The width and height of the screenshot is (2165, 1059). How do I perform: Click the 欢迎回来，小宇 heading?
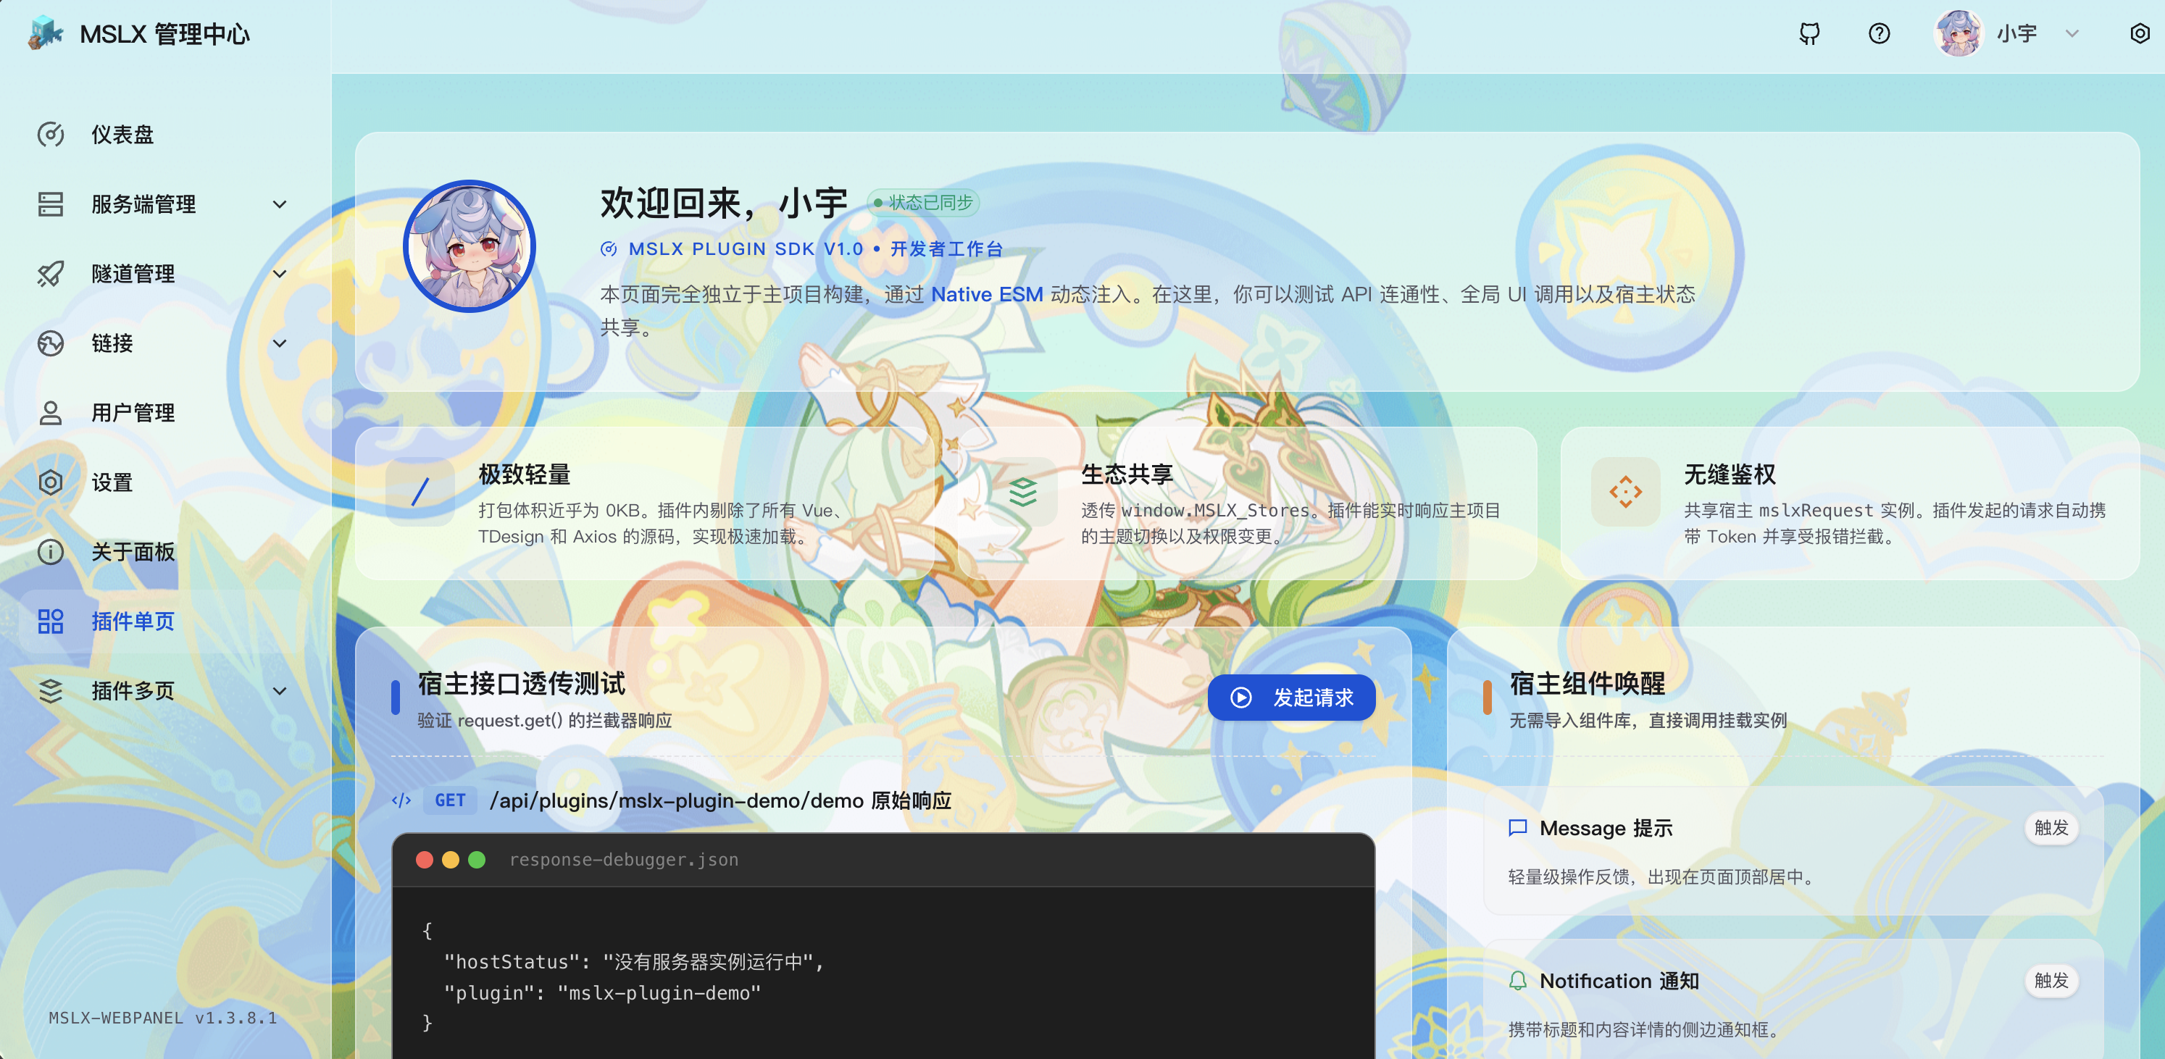pyautogui.click(x=724, y=203)
